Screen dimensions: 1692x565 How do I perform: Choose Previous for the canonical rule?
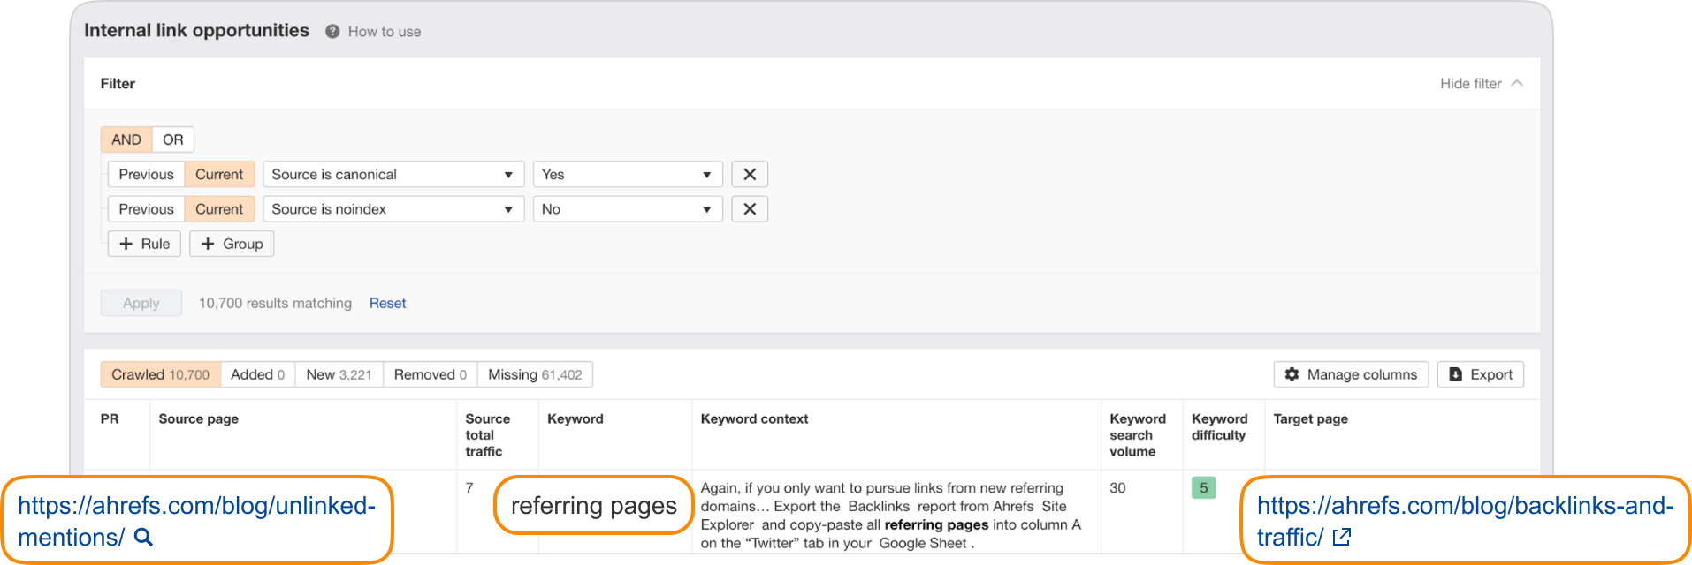tap(146, 175)
